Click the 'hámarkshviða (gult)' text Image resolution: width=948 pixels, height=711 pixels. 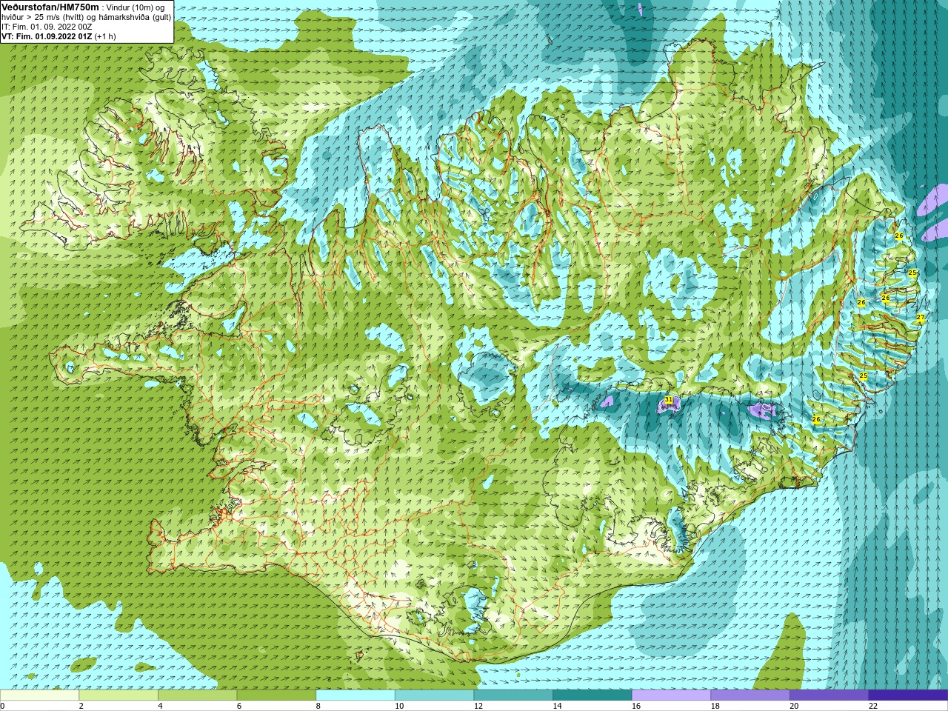(135, 17)
